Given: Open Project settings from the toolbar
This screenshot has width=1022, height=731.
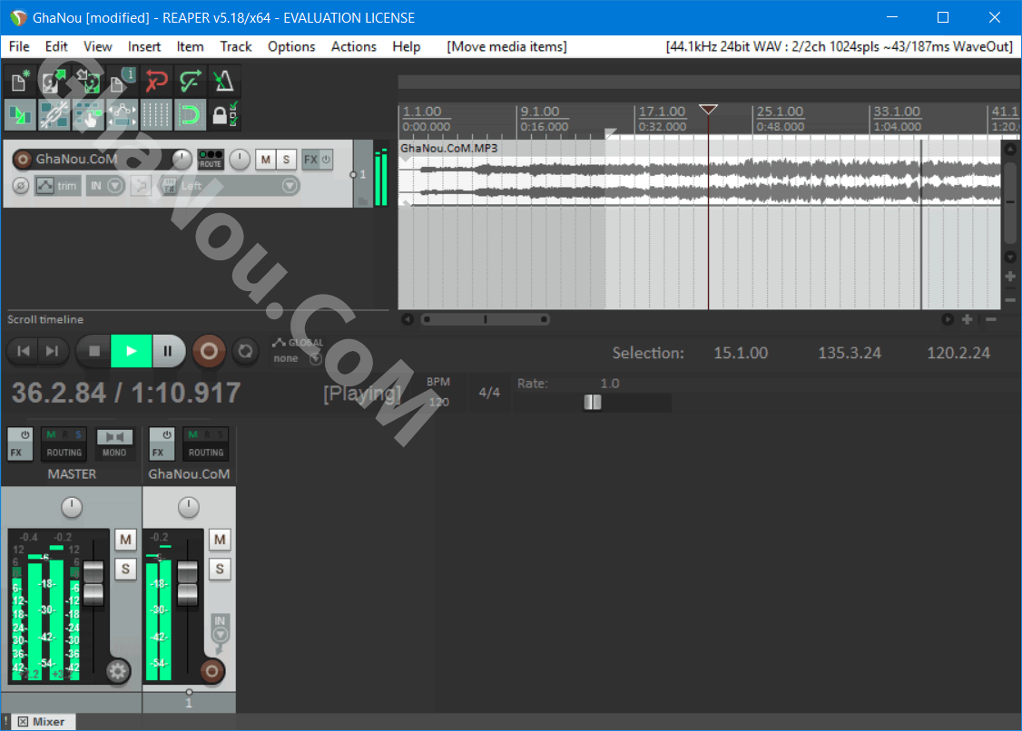Looking at the screenshot, I should click(122, 82).
